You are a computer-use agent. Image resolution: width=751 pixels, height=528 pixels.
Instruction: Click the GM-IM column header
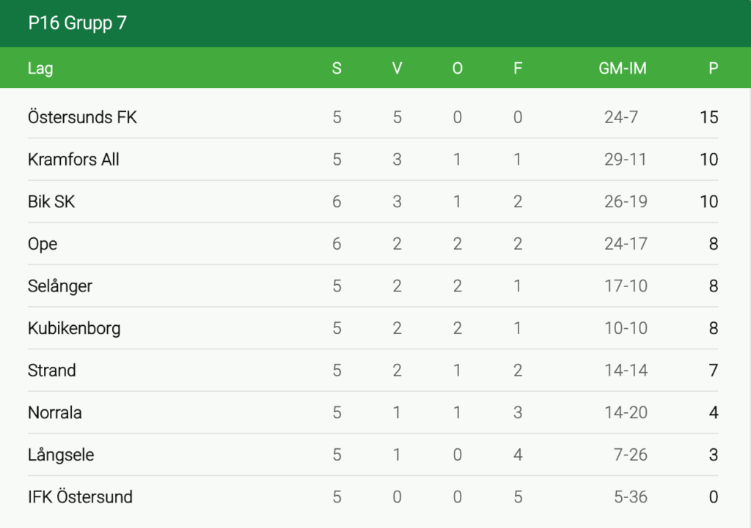pyautogui.click(x=623, y=69)
